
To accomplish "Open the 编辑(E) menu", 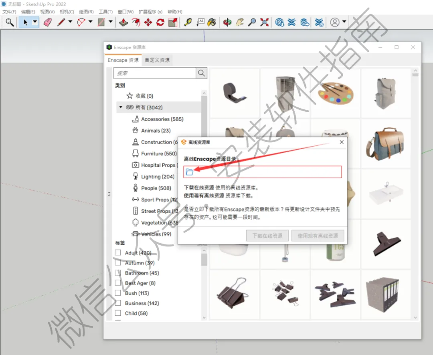I will tap(28, 12).
